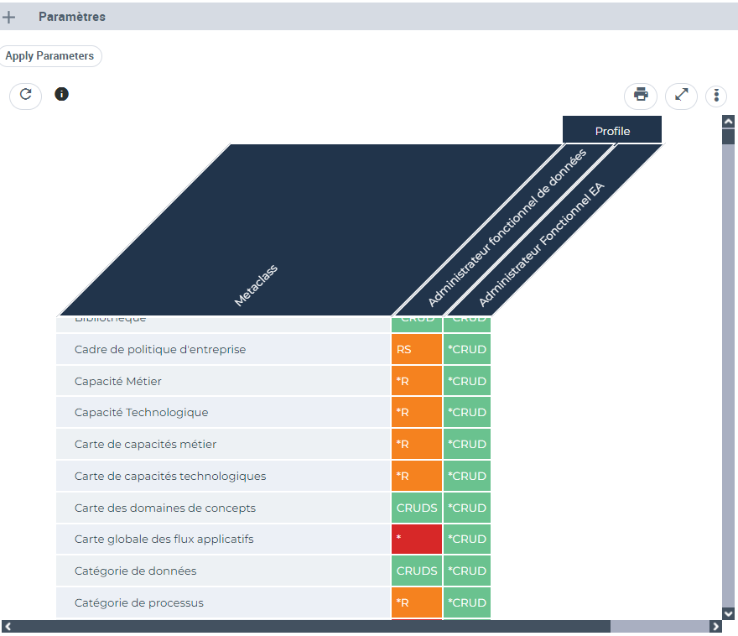Click the Apply Parameters button
738x636 pixels.
[x=49, y=56]
